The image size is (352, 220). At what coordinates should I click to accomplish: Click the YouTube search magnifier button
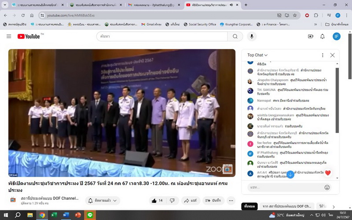point(235,37)
